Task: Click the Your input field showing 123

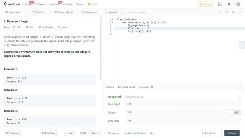Action: coord(183,104)
